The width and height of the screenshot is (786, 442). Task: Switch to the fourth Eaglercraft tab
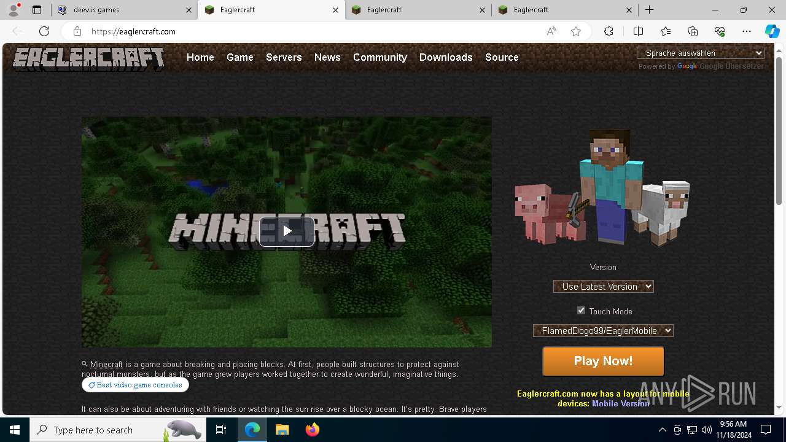[x=566, y=10]
